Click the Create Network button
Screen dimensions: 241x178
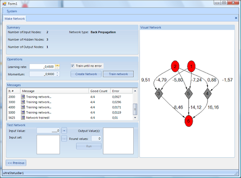pos(86,74)
